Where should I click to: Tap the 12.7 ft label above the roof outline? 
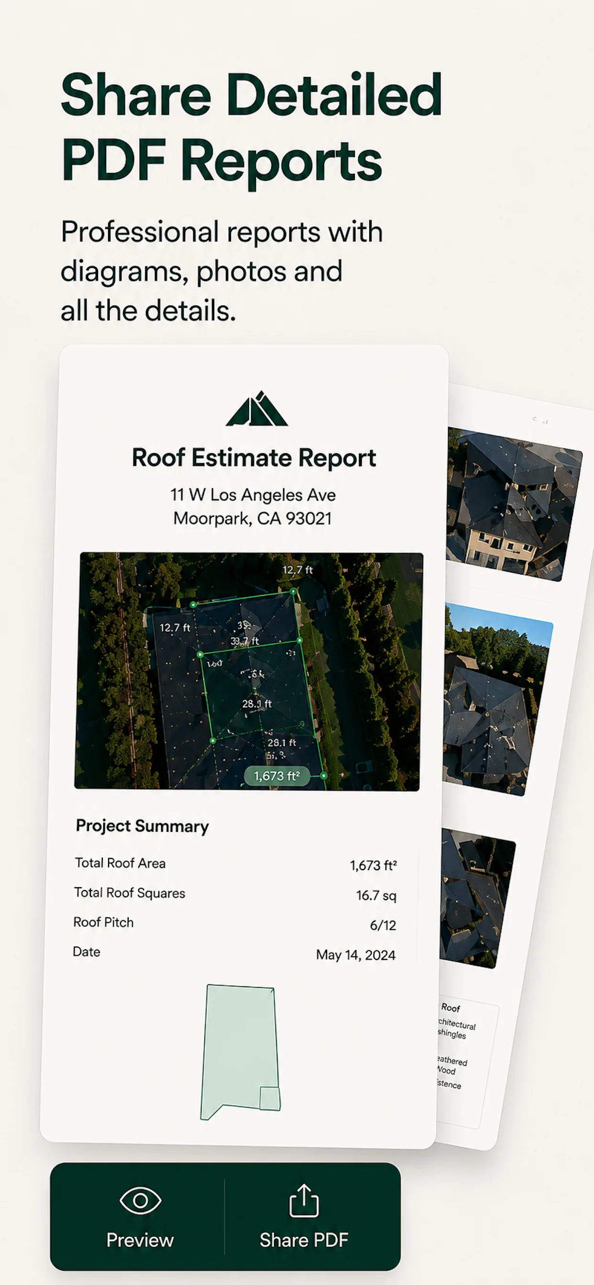click(297, 570)
